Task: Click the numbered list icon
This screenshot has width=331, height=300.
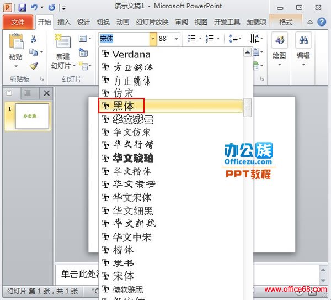Action: (x=210, y=39)
